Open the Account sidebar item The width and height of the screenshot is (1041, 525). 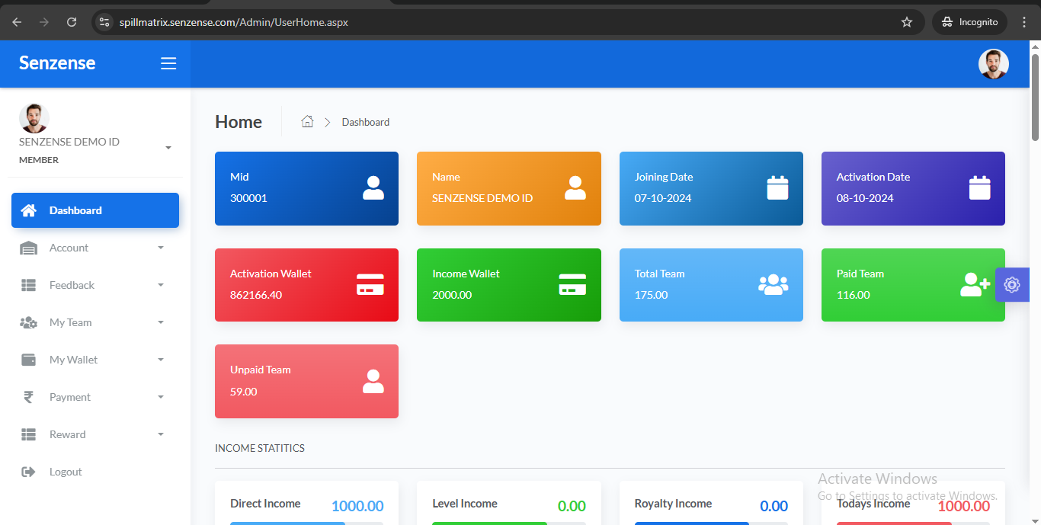pyautogui.click(x=95, y=248)
